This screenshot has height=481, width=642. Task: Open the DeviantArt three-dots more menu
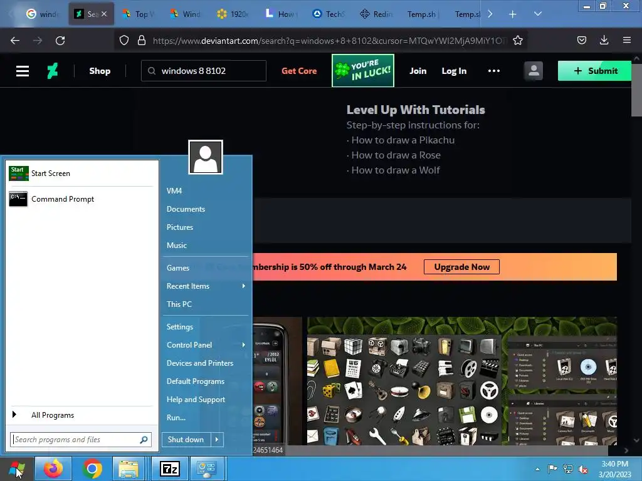pyautogui.click(x=494, y=71)
